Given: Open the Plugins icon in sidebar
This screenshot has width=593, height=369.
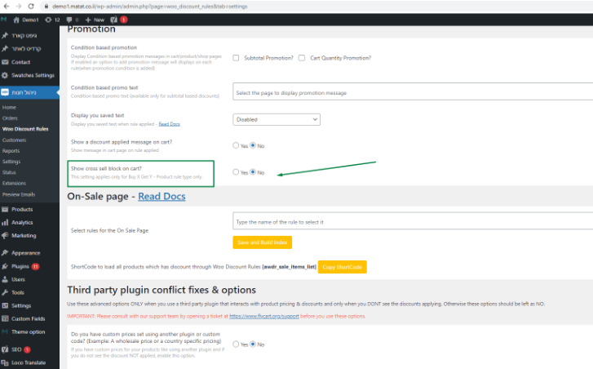Looking at the screenshot, I should pos(6,266).
